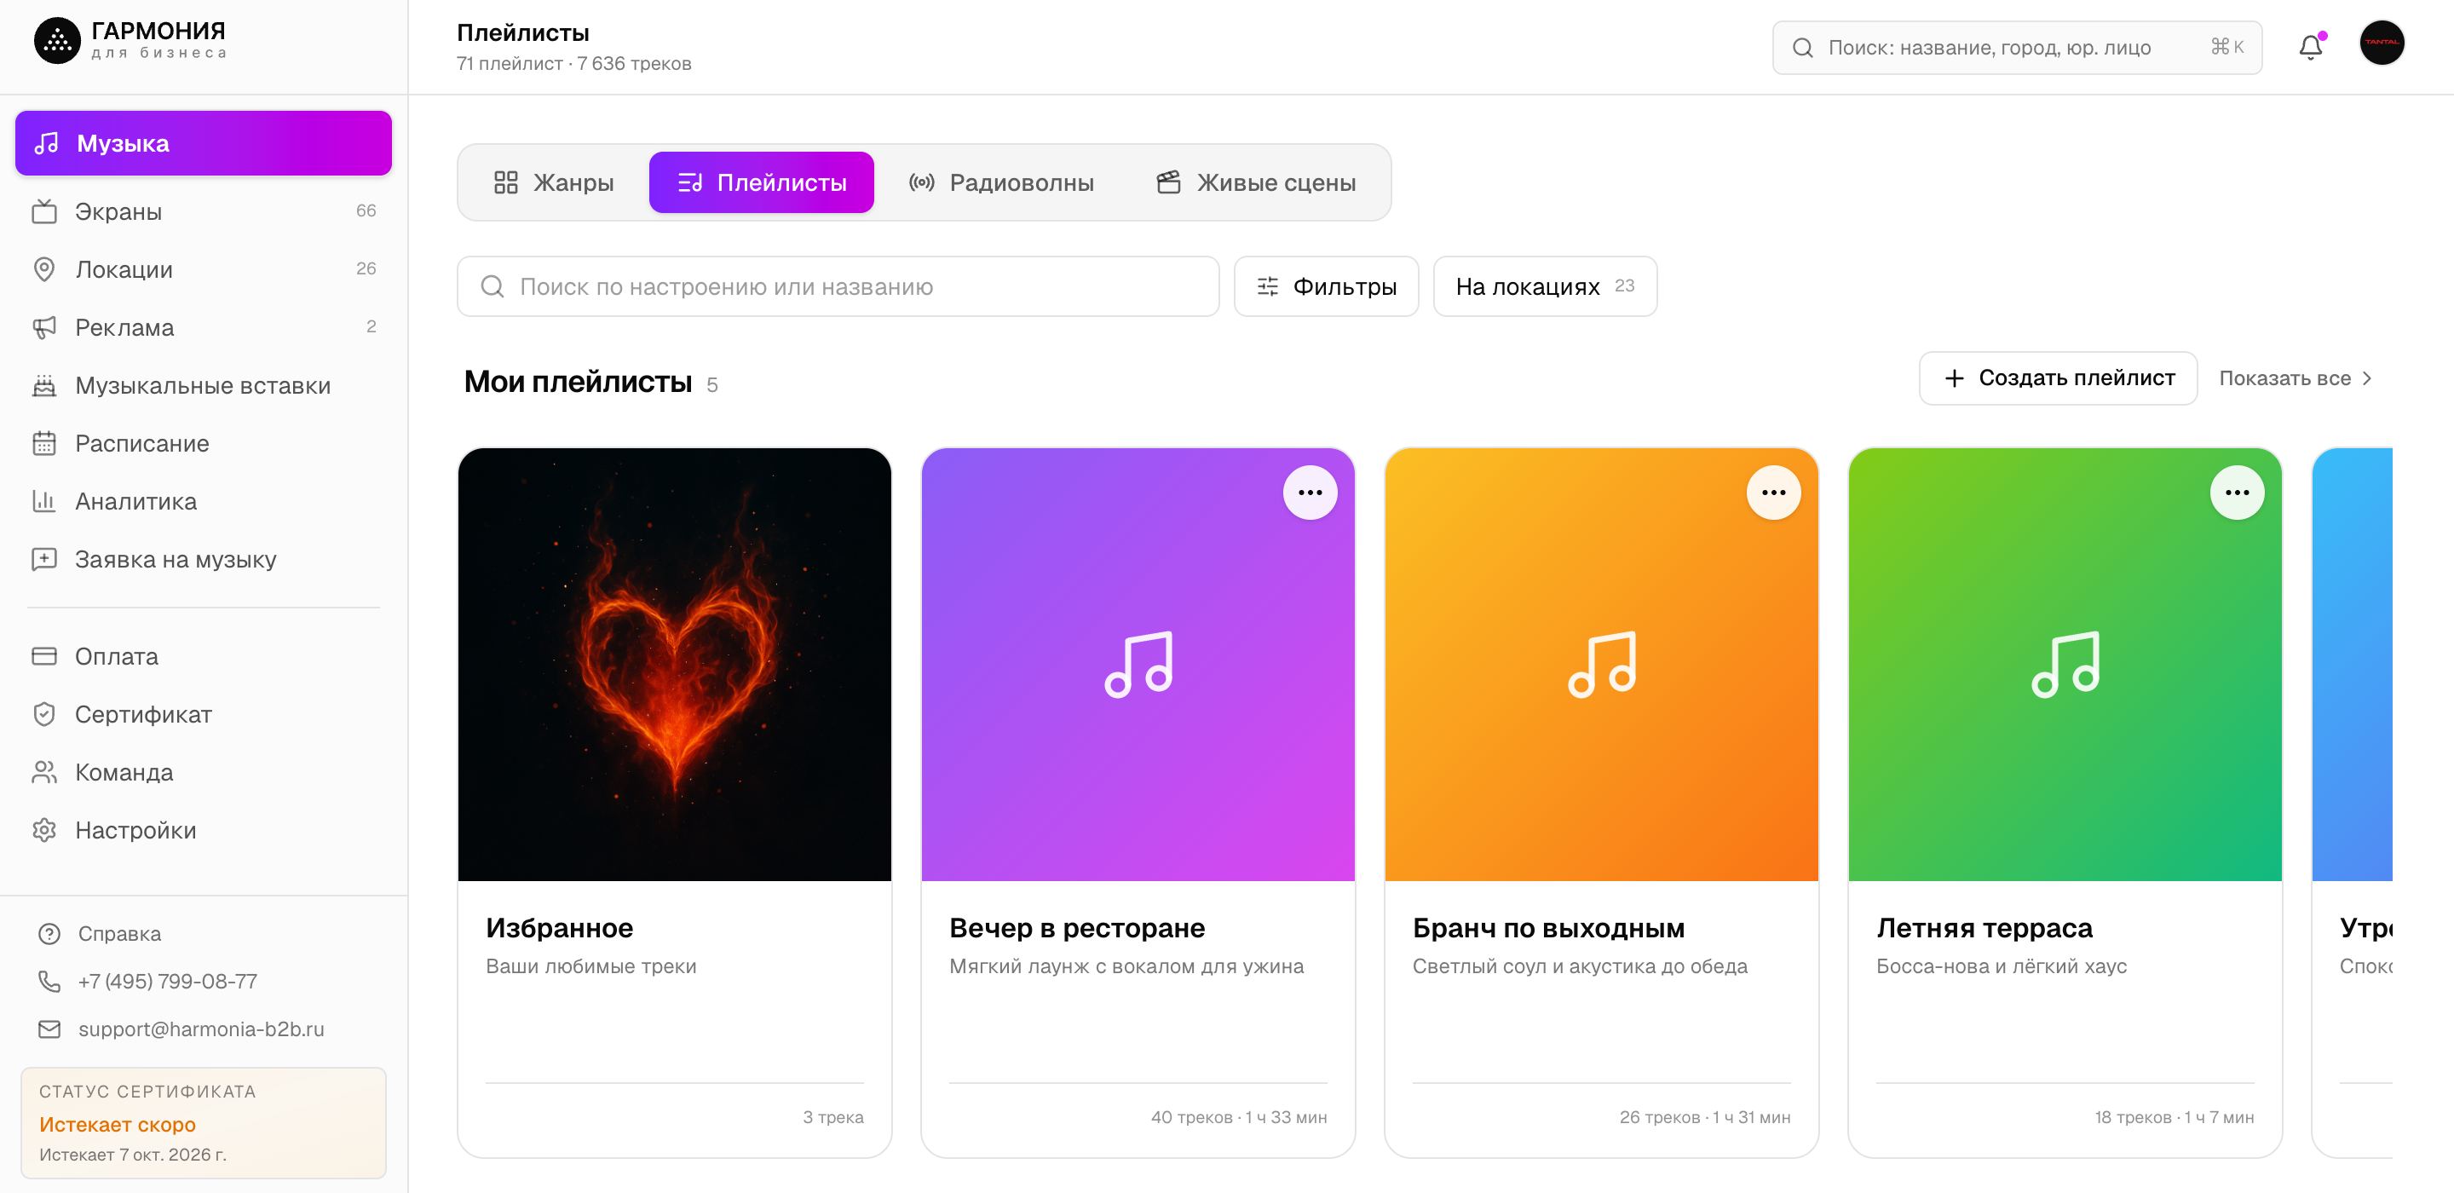Image resolution: width=2454 pixels, height=1193 pixels.
Task: Focus the global search field in header
Action: pos(2017,48)
